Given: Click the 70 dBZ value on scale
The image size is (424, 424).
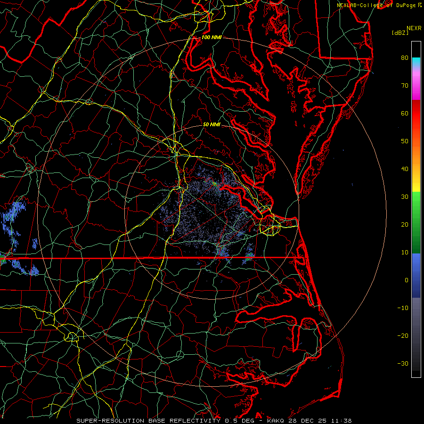Looking at the screenshot, I should pos(405,85).
